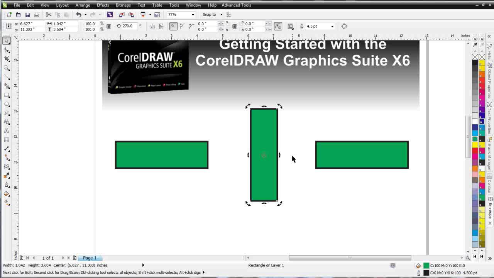Open the Snap to dropdown

(222, 15)
